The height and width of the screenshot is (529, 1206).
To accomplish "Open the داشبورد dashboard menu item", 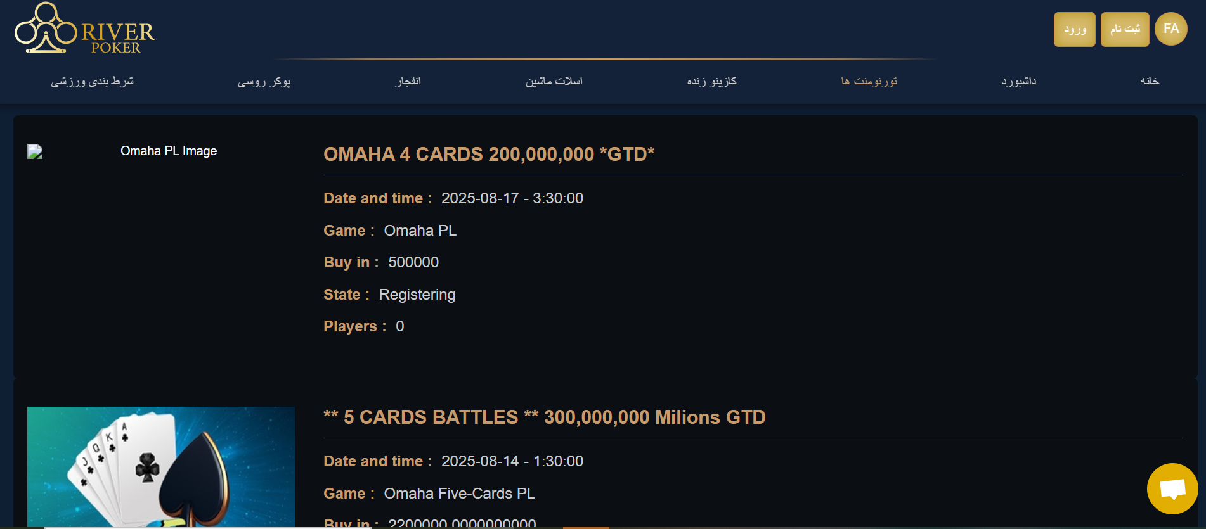I will (x=1018, y=81).
